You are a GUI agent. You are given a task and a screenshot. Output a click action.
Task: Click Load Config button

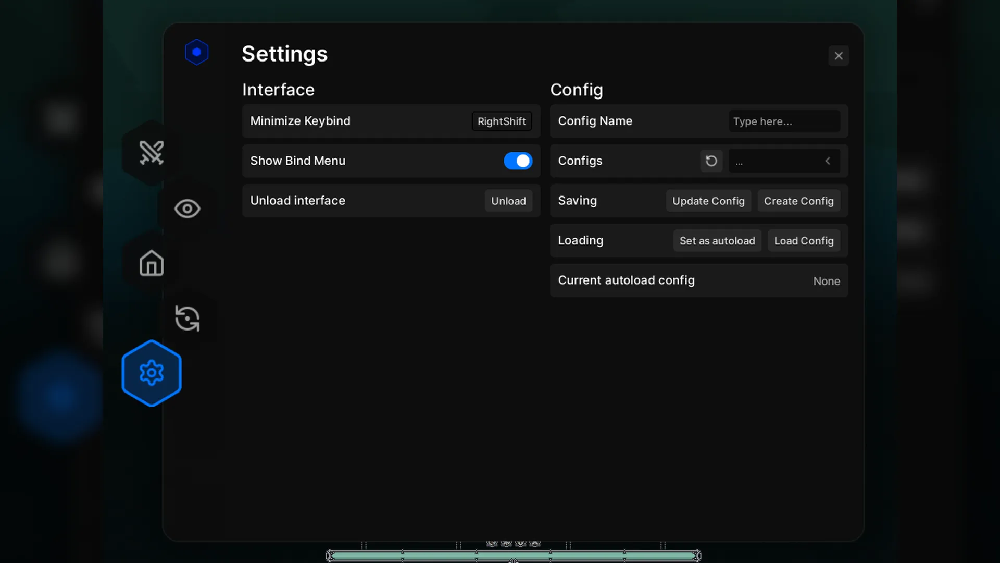[804, 241]
